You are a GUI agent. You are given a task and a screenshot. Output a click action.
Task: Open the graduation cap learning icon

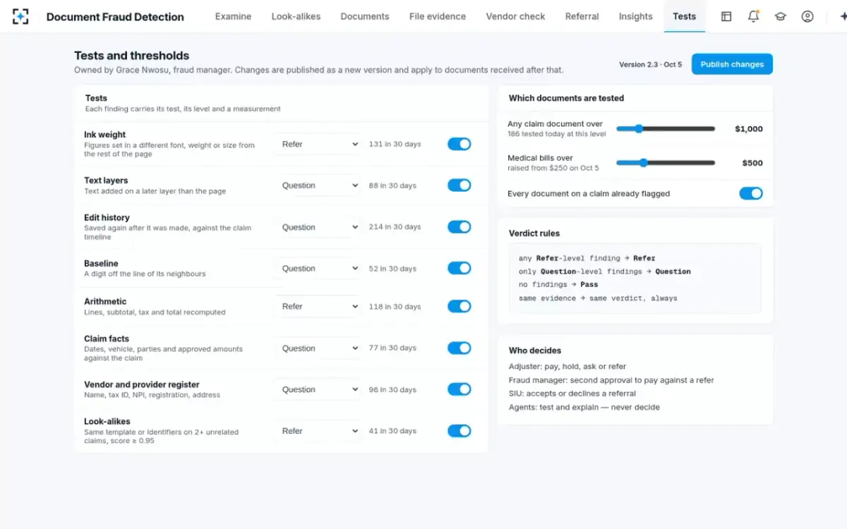tap(780, 16)
